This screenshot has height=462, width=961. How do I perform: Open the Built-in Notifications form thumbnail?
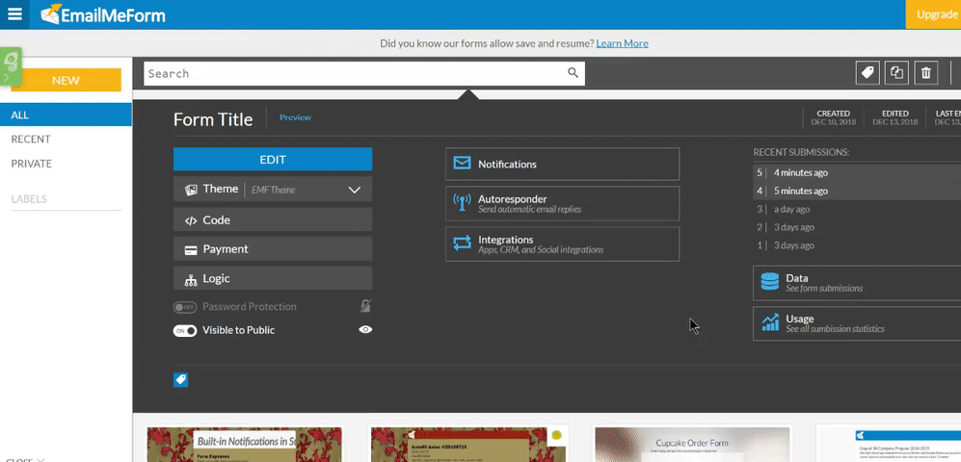coord(245,445)
